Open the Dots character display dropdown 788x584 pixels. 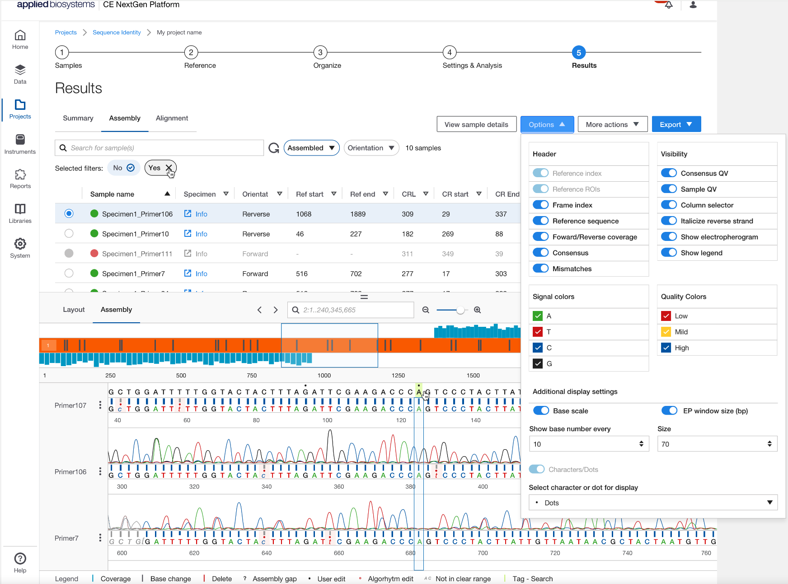click(x=653, y=503)
